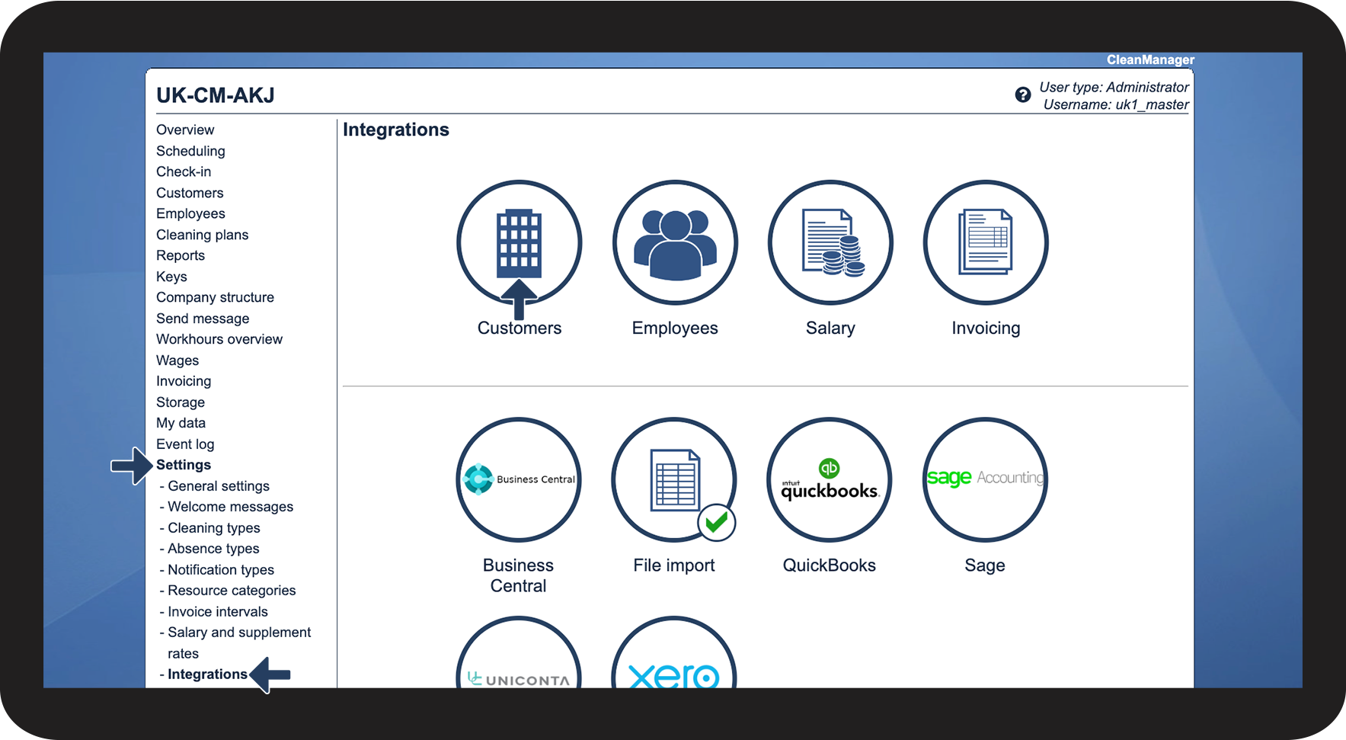The image size is (1346, 740).
Task: Click the File import caption text
Action: click(674, 565)
